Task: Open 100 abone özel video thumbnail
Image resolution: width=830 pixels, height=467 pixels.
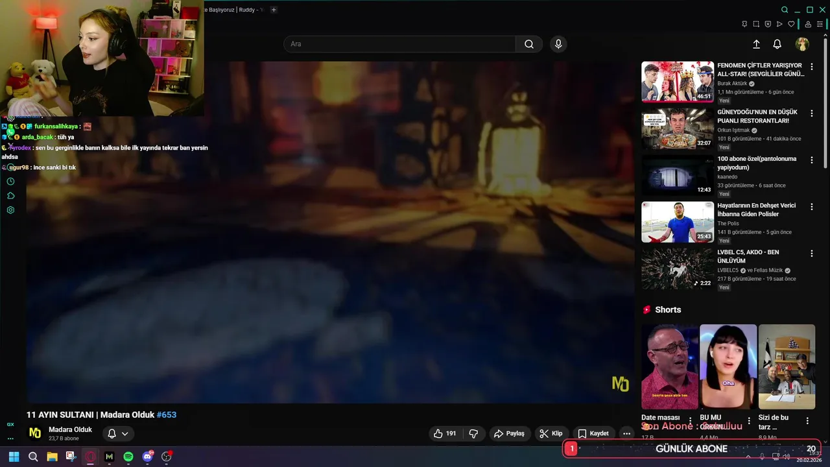Action: (x=678, y=175)
